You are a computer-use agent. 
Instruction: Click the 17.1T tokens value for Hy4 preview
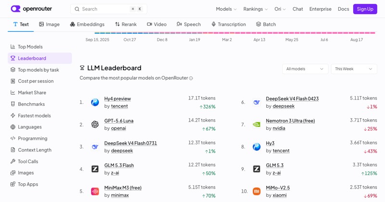pyautogui.click(x=202, y=98)
